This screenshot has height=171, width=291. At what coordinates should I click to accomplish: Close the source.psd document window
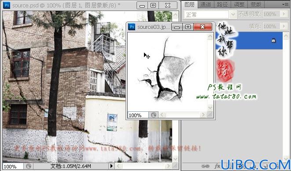point(168,5)
